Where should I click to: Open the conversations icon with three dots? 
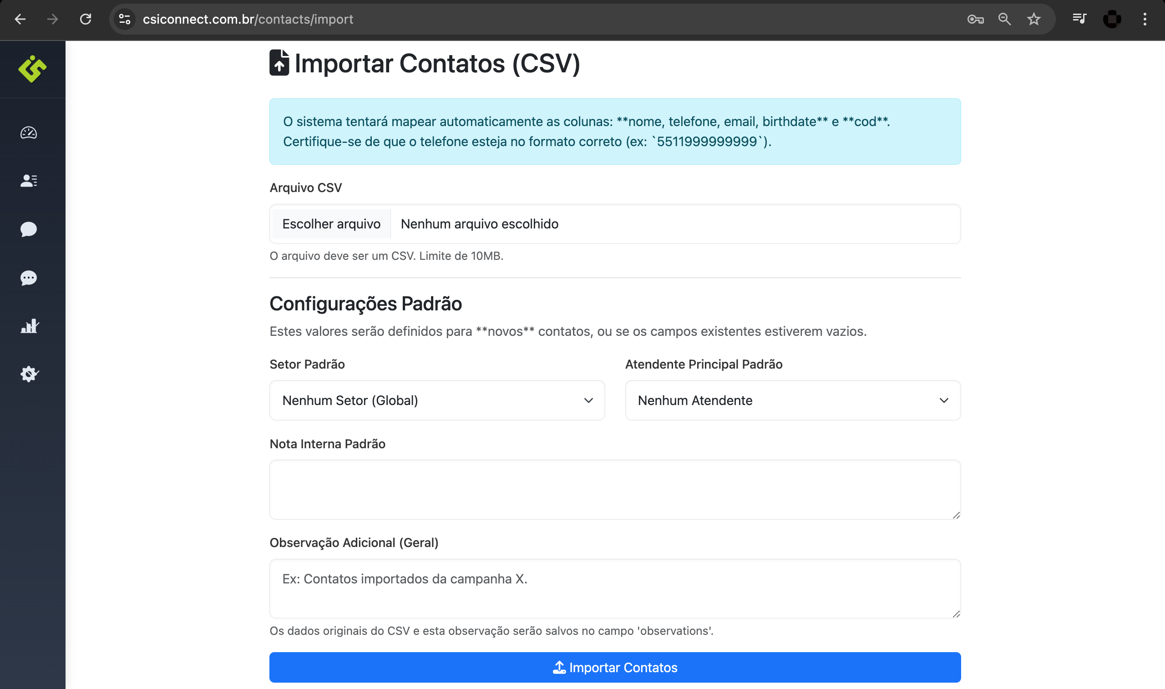coord(29,278)
